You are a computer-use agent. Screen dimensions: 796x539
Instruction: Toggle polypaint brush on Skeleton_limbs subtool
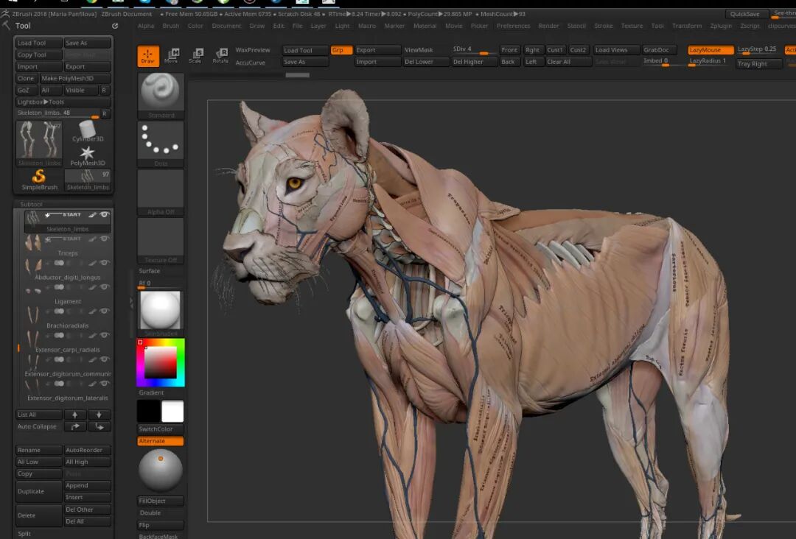pos(92,215)
